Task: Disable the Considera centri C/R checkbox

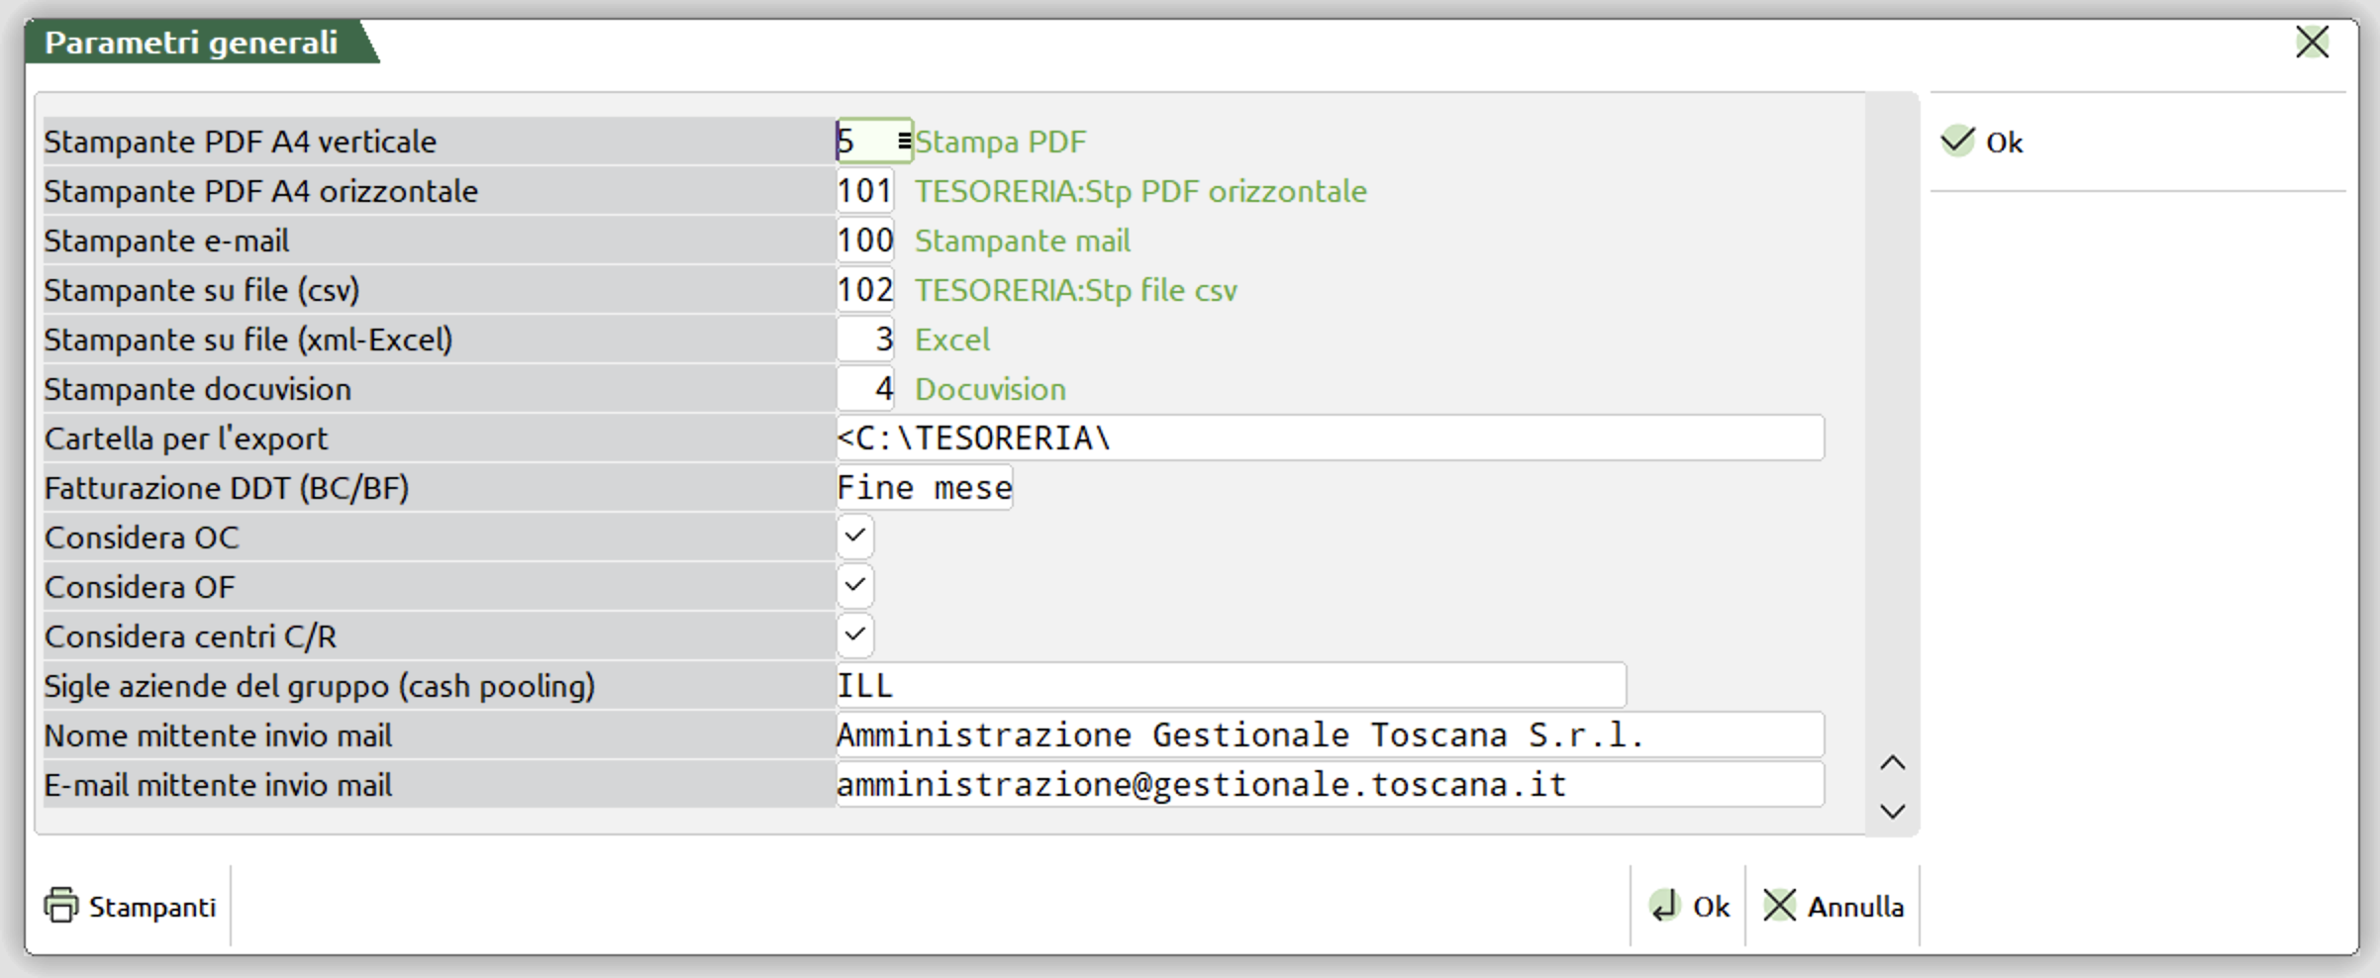Action: [x=855, y=636]
